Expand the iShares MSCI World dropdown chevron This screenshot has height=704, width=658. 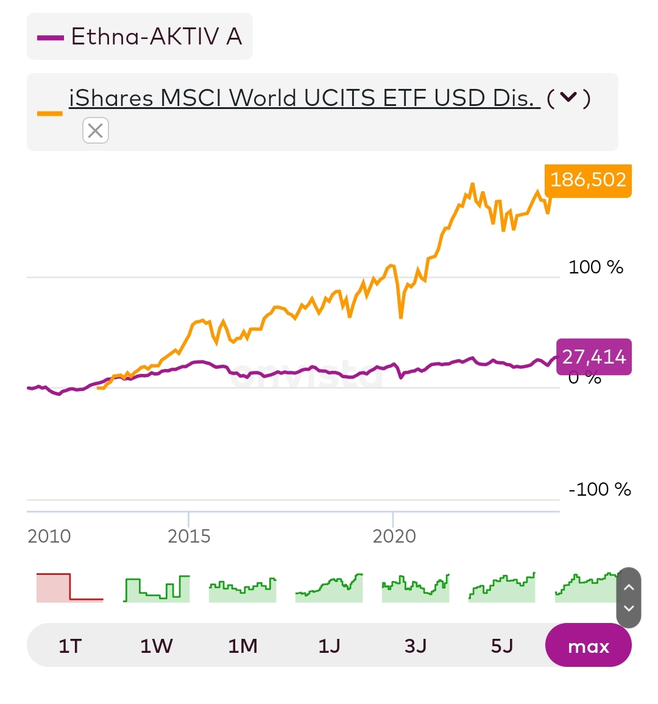[x=568, y=97]
